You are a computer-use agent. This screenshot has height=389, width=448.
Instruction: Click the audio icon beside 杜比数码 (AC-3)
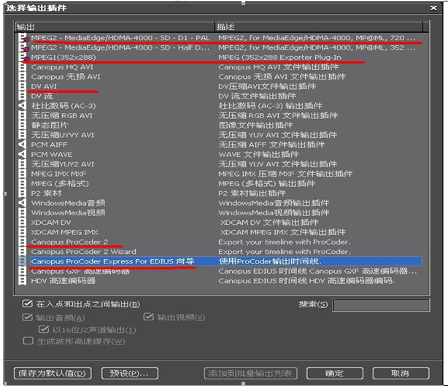pyautogui.click(x=22, y=106)
